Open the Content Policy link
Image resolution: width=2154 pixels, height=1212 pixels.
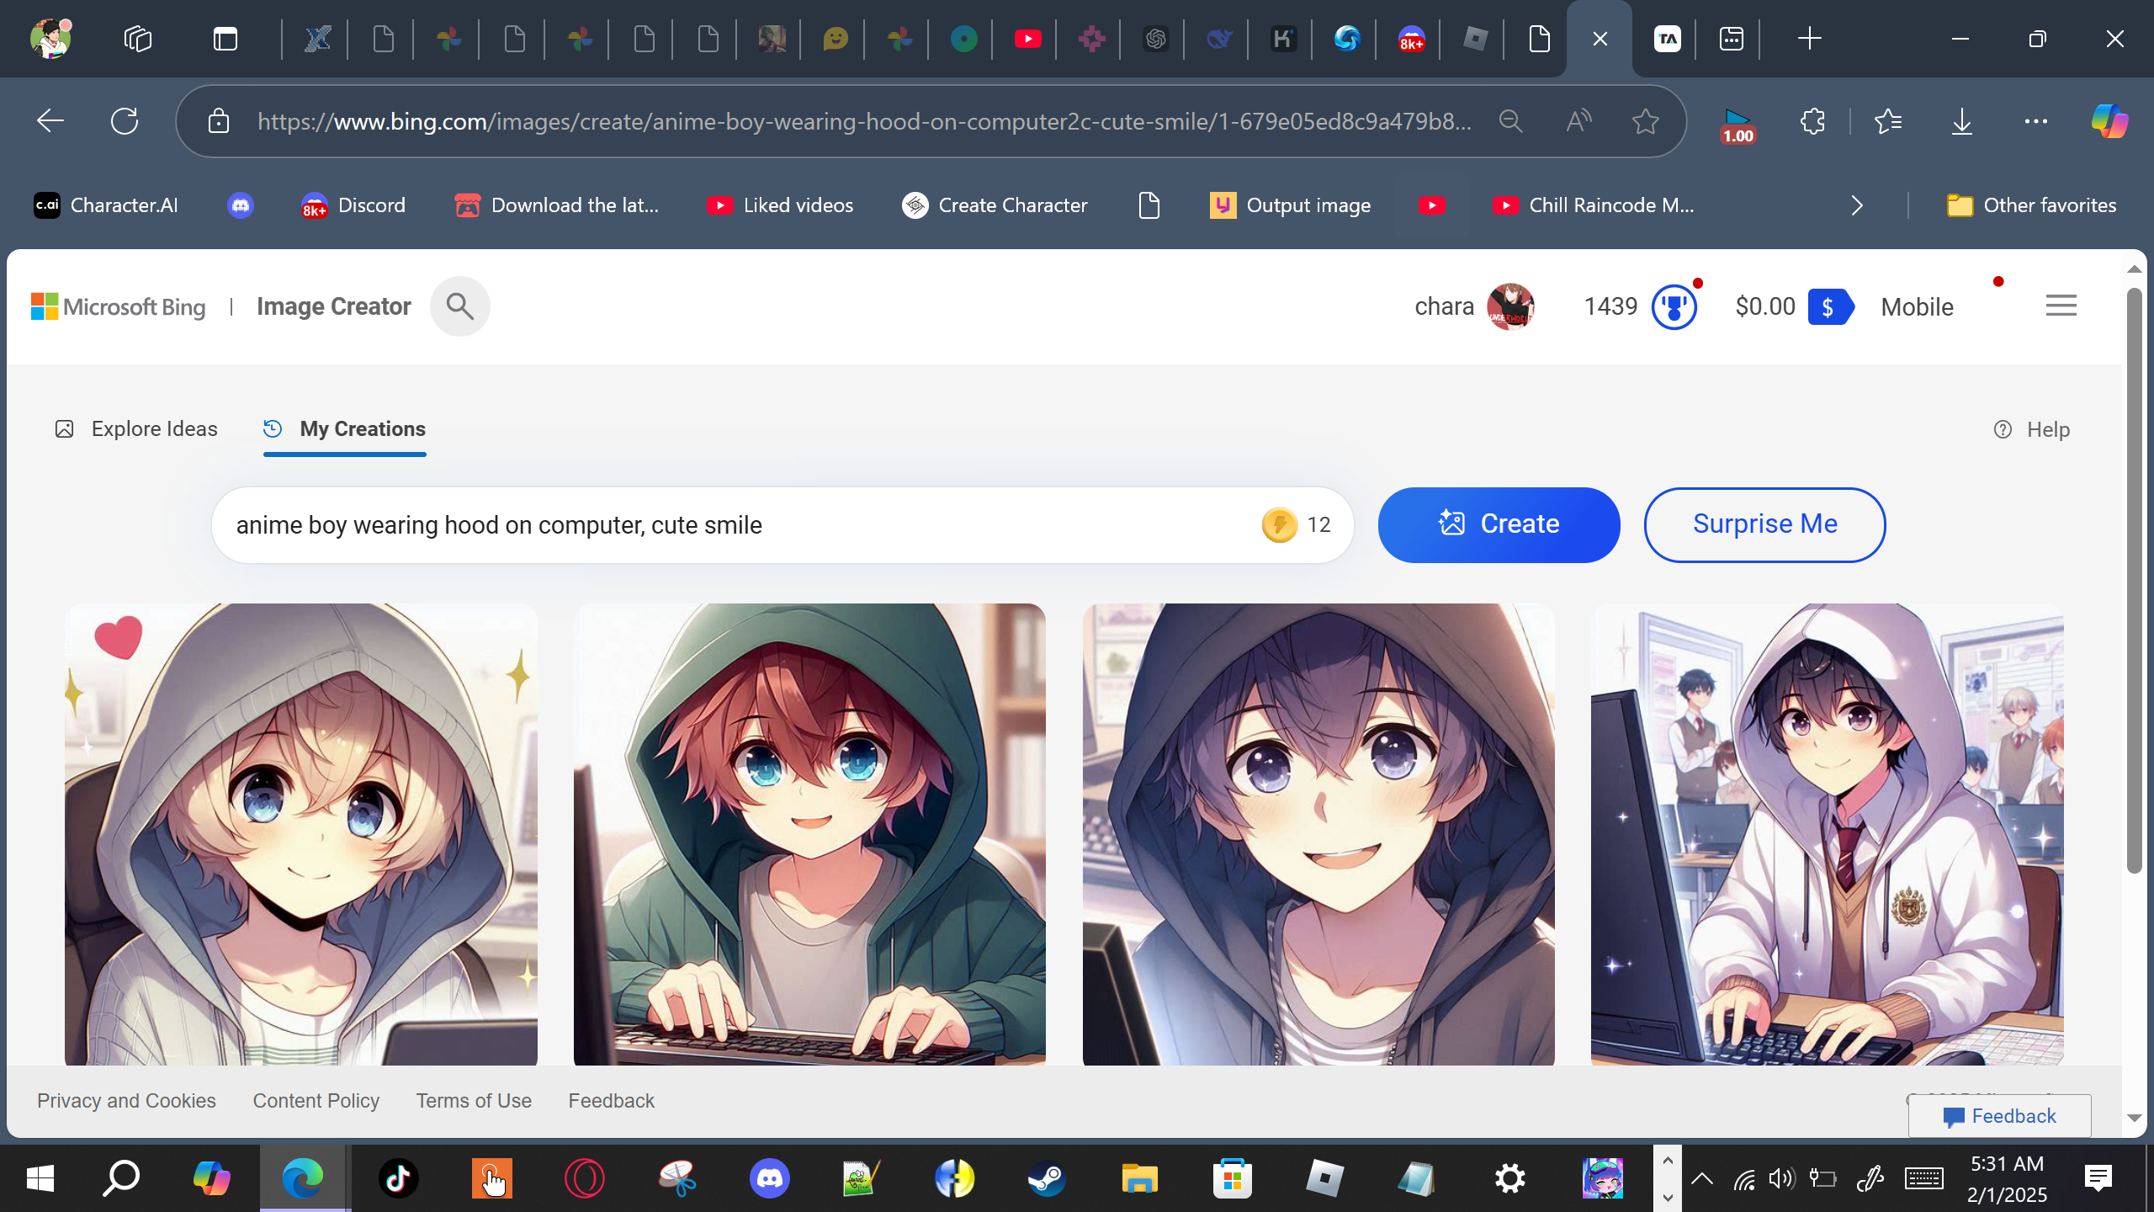pyautogui.click(x=316, y=1101)
